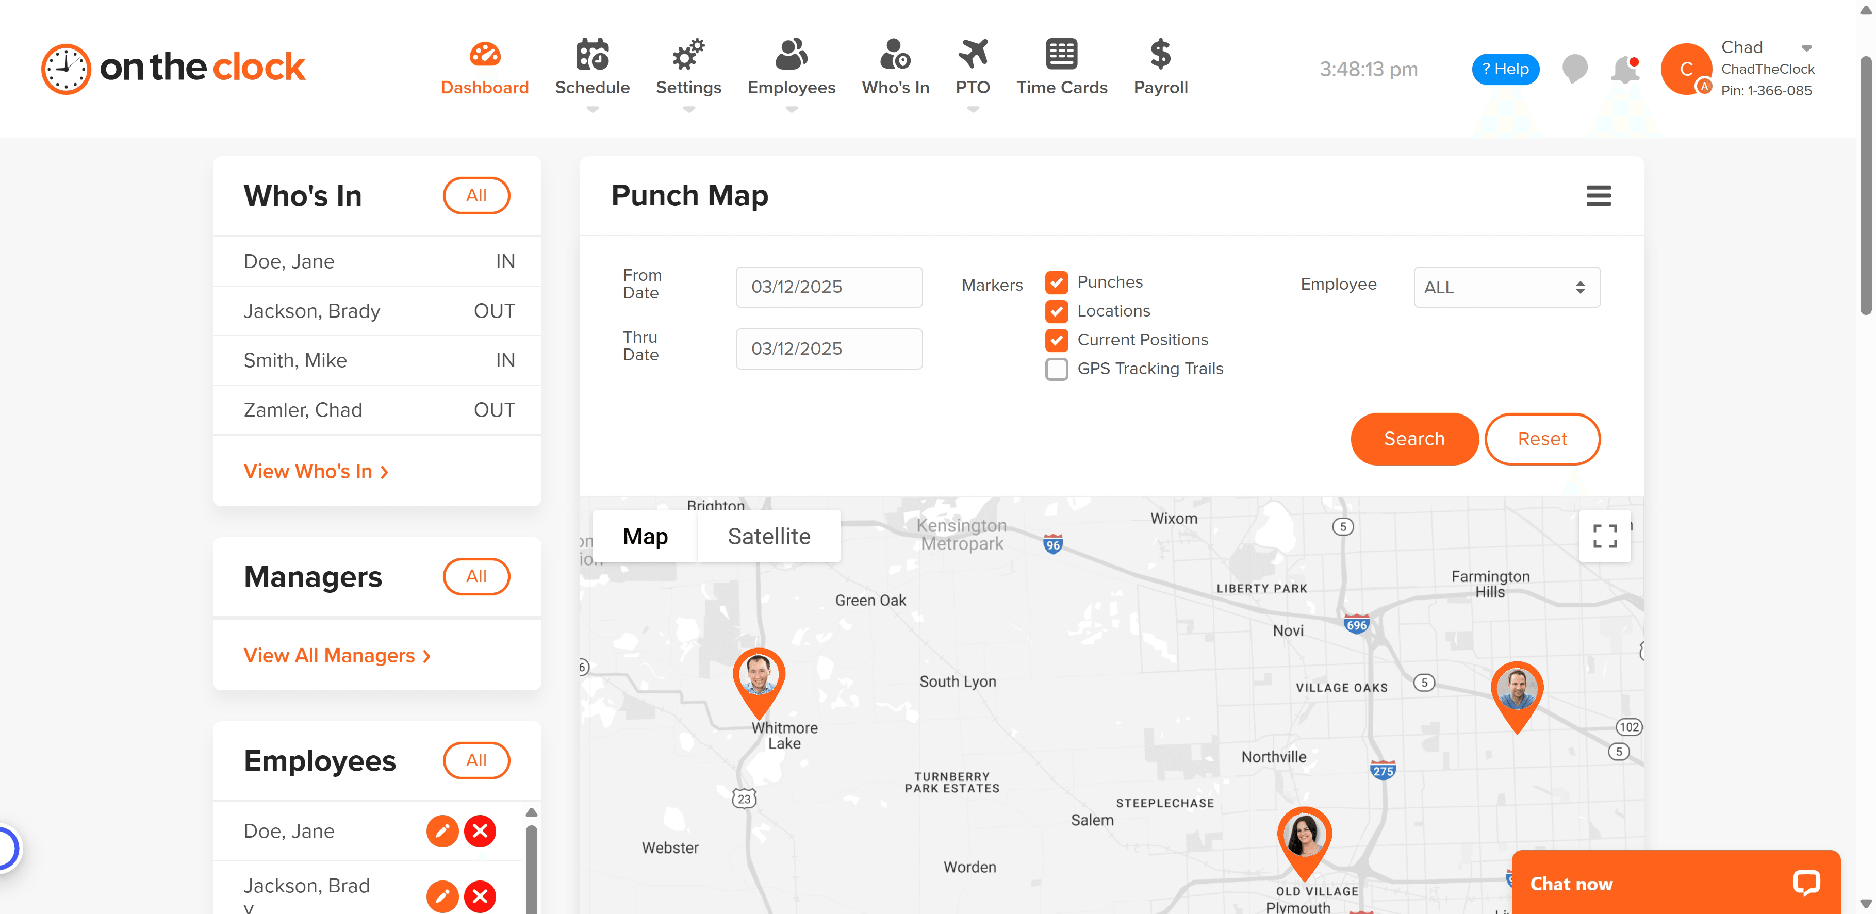The image size is (1876, 914).
Task: Select the Dashboard menu item
Action: [485, 69]
